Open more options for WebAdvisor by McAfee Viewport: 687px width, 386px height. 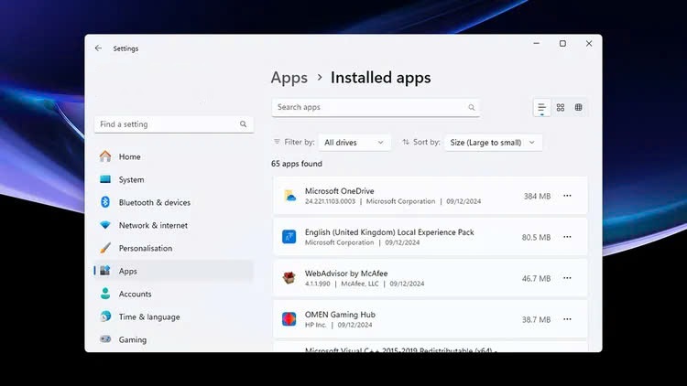568,278
